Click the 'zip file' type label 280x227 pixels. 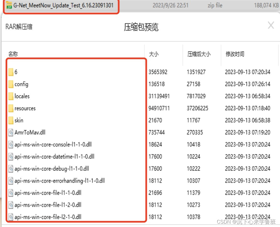tap(215, 5)
